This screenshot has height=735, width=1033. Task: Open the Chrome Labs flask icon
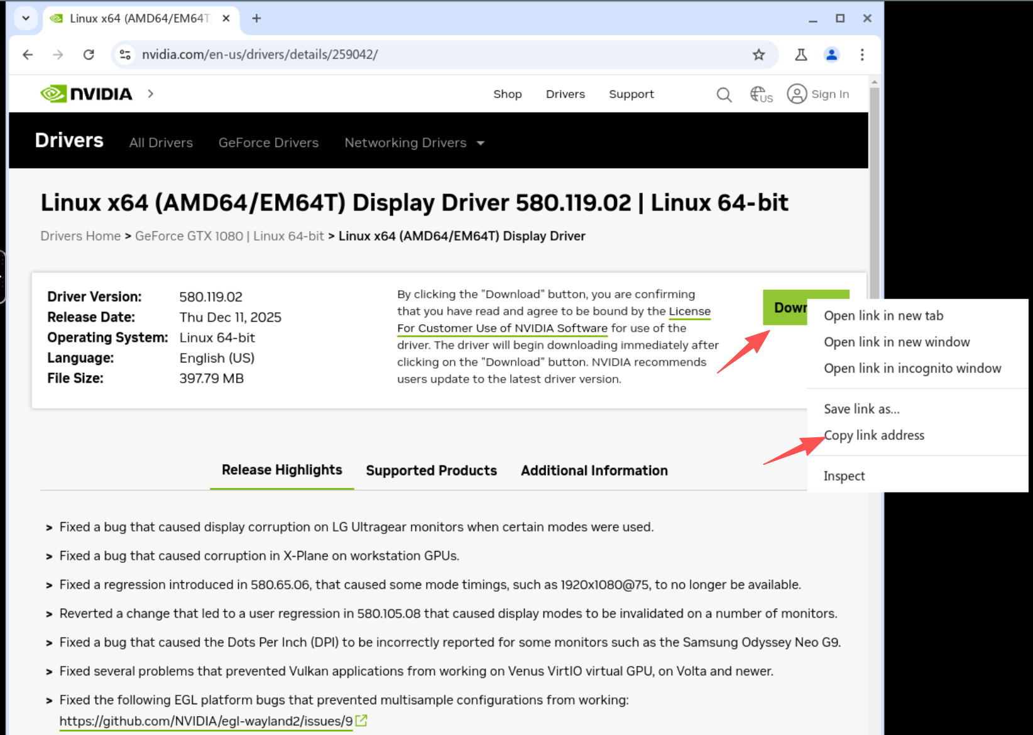[801, 55]
